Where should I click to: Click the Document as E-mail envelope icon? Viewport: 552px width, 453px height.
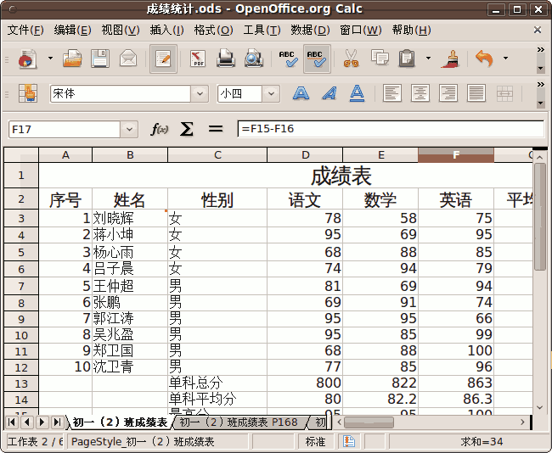(128, 59)
